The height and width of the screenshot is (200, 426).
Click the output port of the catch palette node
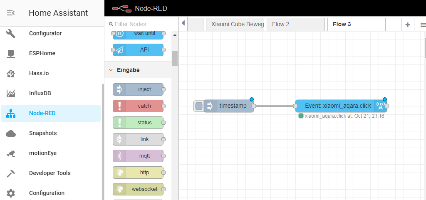tap(163, 106)
